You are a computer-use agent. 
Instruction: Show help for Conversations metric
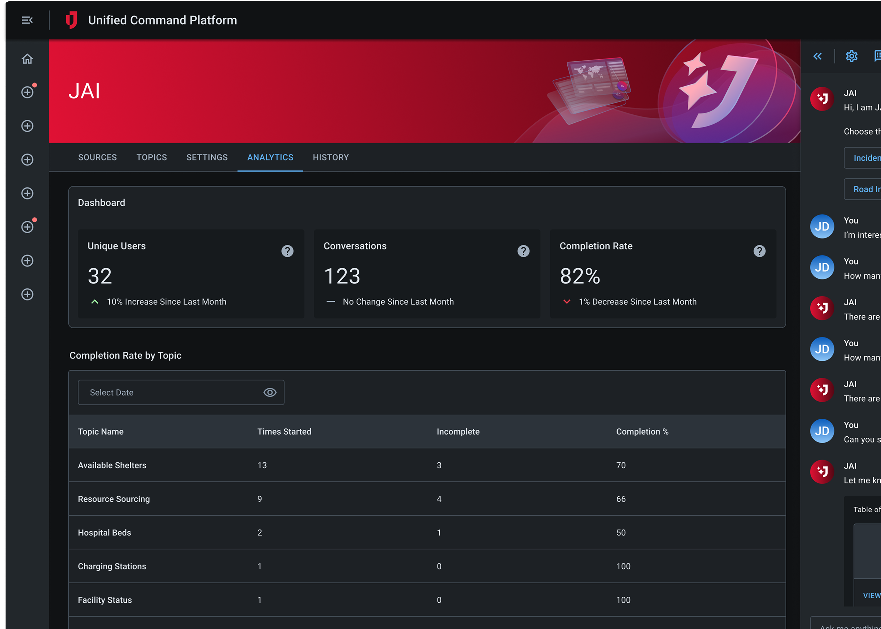pyautogui.click(x=524, y=251)
